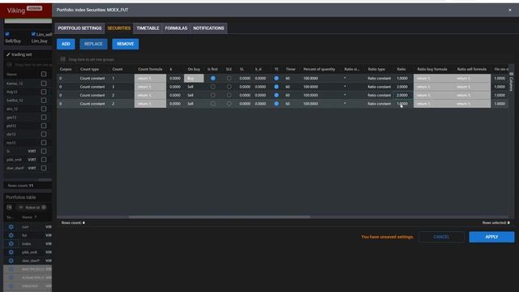
Task: Open Count type cell in fourth row
Action: point(92,104)
